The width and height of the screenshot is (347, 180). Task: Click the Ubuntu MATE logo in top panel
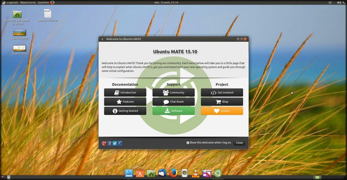[3, 2]
